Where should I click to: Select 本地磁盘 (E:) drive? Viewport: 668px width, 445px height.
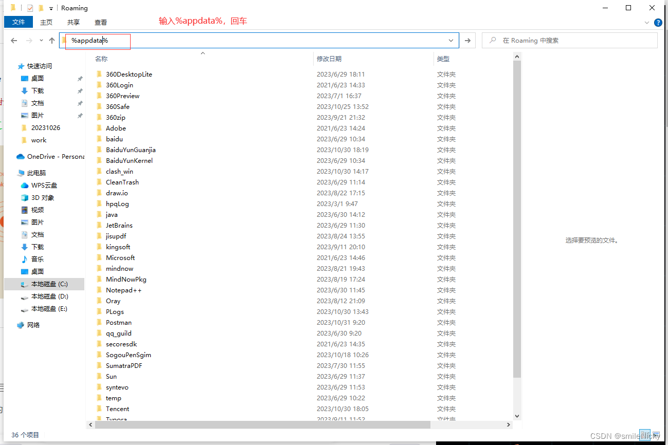(49, 309)
